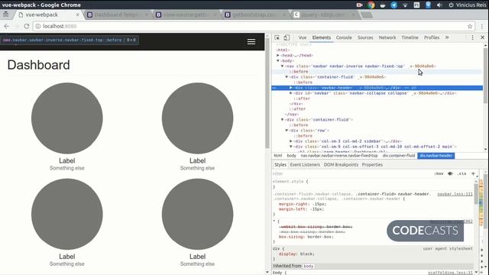The height and width of the screenshot is (275, 489).
Task: Switch to the jquery cdnjs browser tab
Action: 324,15
